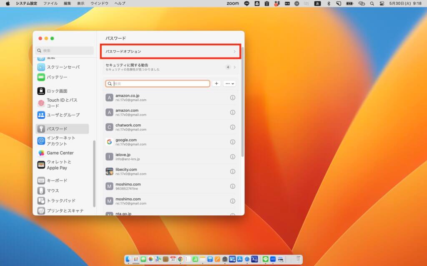The height and width of the screenshot is (266, 427).
Task: Select the amazon.com password entry
Action: click(x=171, y=112)
